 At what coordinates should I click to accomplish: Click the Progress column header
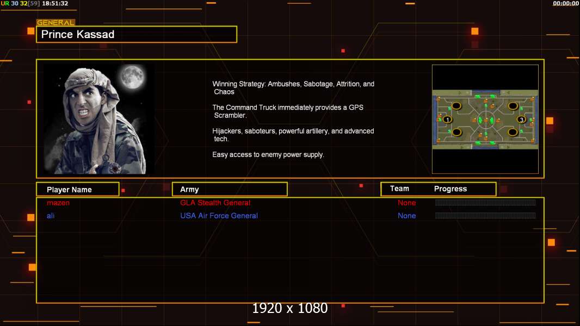(x=450, y=189)
